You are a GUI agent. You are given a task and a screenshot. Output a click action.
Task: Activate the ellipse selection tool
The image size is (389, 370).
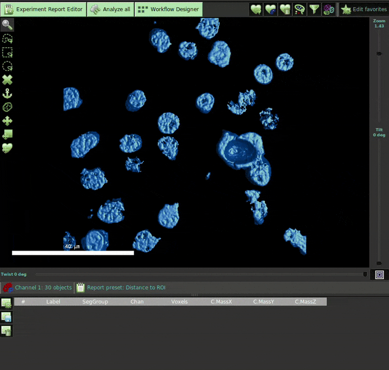[7, 66]
